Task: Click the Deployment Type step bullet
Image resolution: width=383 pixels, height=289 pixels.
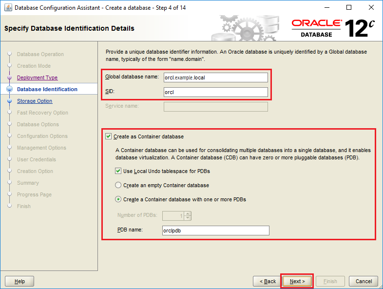Action: coord(10,77)
